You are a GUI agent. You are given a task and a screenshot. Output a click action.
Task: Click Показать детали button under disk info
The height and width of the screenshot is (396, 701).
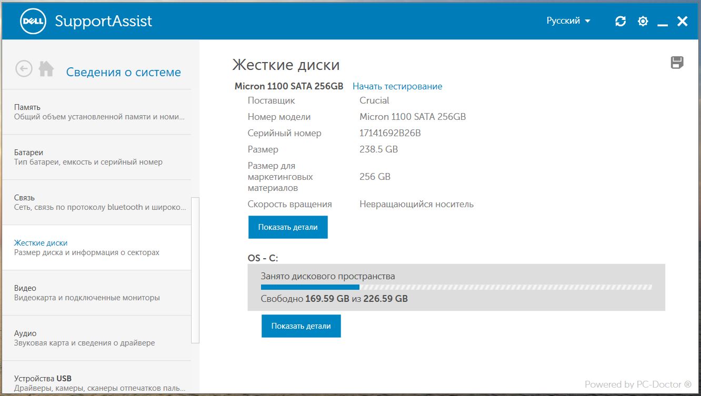coord(288,227)
